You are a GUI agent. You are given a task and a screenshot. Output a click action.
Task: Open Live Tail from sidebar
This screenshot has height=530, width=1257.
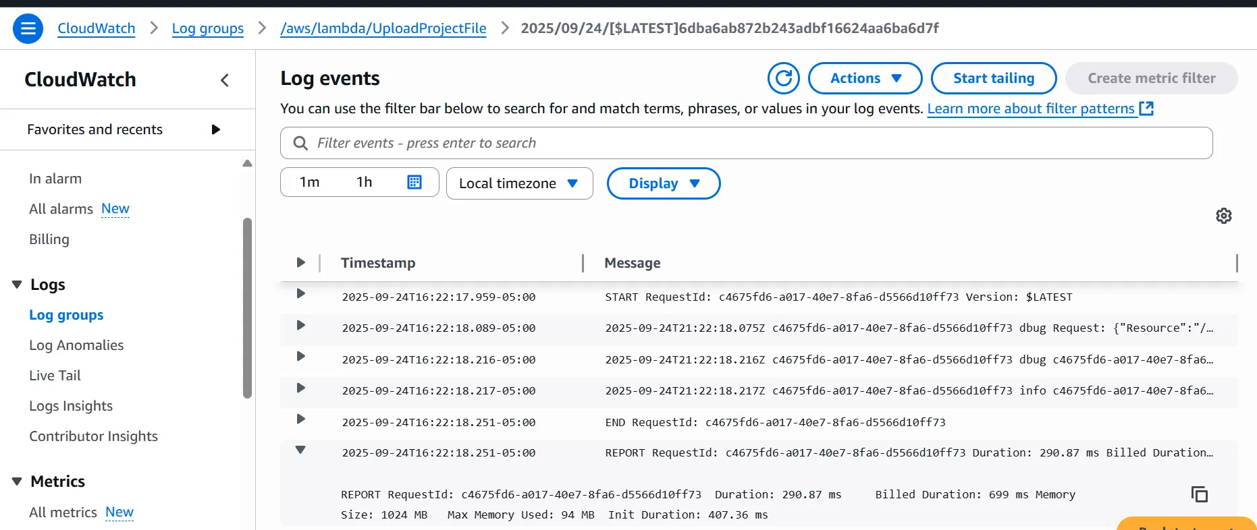click(55, 376)
